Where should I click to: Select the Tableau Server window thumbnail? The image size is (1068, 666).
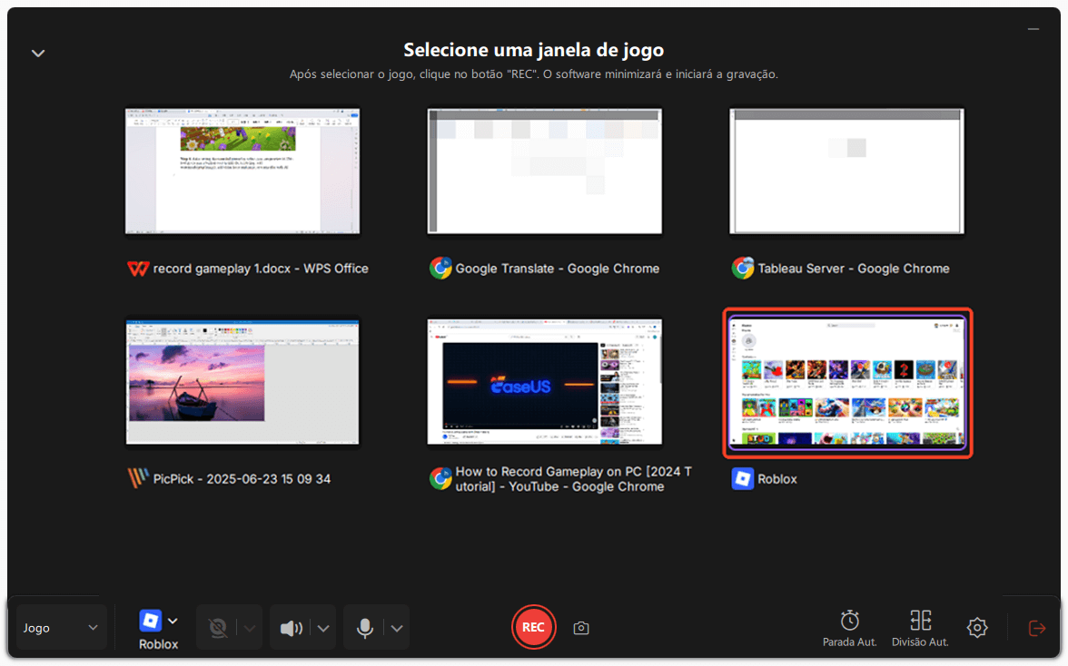[846, 171]
